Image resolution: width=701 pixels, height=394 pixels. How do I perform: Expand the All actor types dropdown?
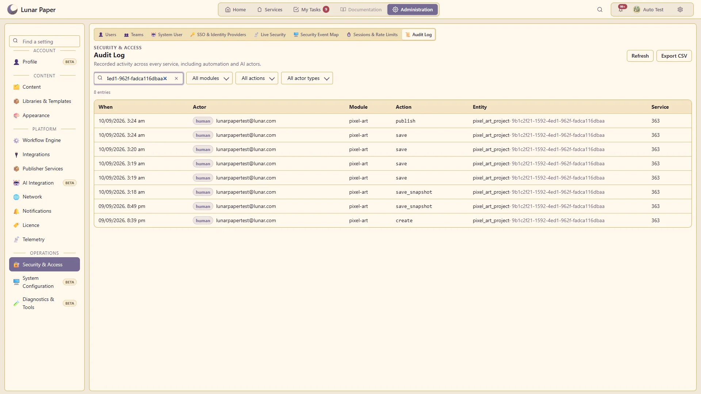[307, 78]
